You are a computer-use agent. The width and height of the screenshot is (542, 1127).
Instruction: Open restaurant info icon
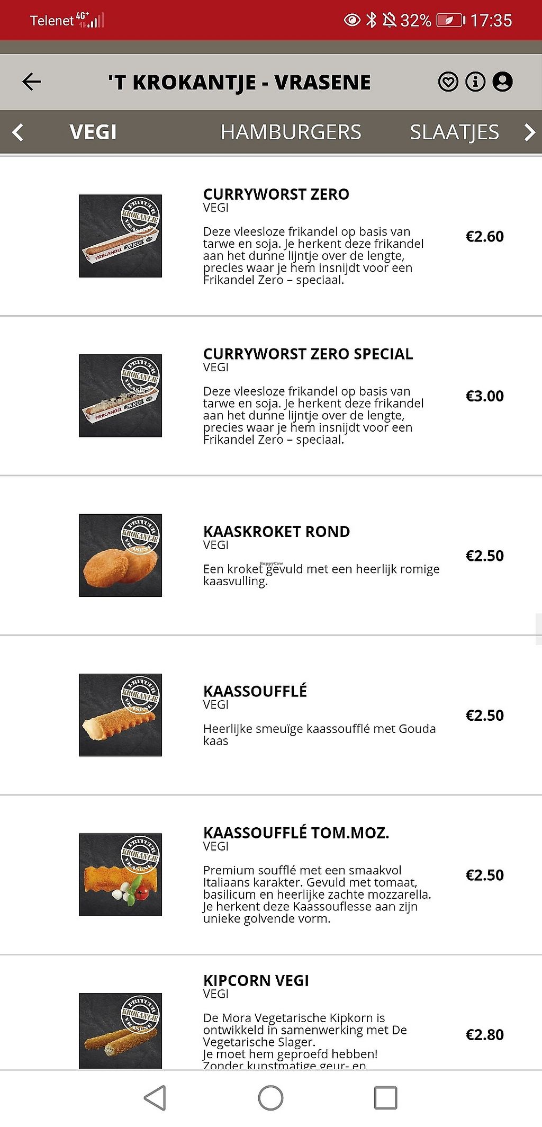pyautogui.click(x=475, y=82)
